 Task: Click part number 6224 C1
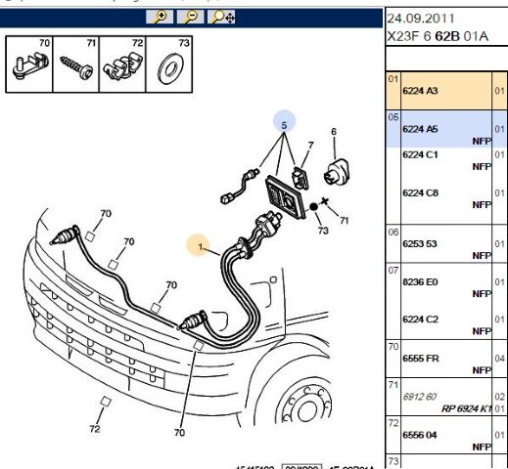pos(420,154)
